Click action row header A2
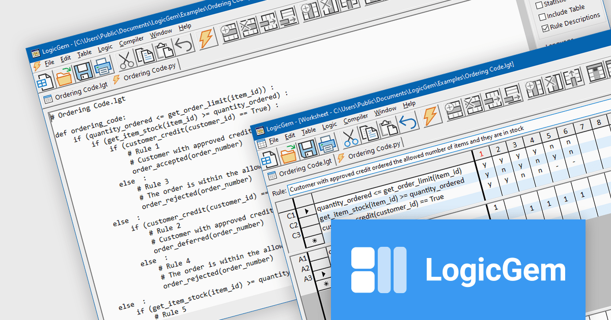This screenshot has height=320, width=611. [305, 269]
